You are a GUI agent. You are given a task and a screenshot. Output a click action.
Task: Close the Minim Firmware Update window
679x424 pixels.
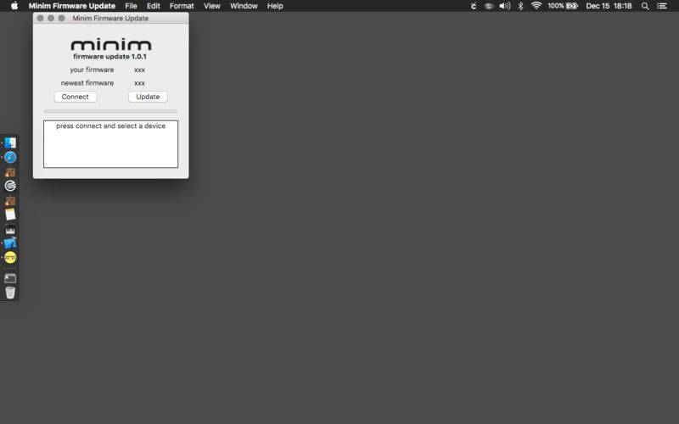(40, 18)
